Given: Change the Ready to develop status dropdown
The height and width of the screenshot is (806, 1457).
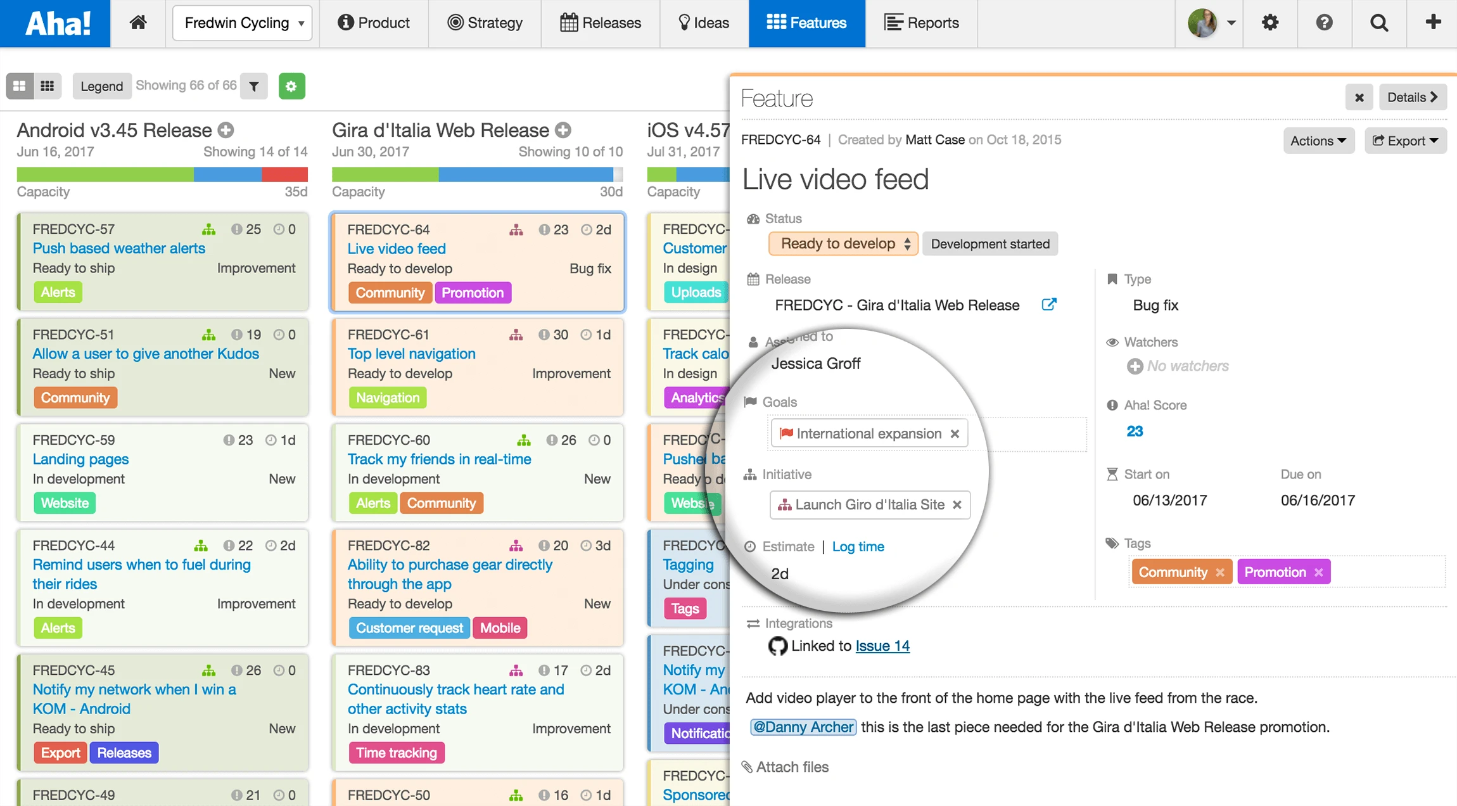Looking at the screenshot, I should 843,244.
